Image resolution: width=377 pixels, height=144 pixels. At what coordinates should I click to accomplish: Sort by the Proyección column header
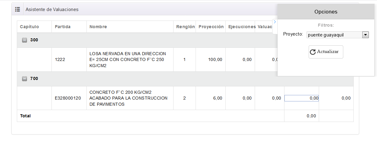[211, 27]
